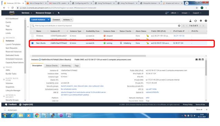The image size is (220, 126).
Task: Click the Connect button
Action: [56, 20]
